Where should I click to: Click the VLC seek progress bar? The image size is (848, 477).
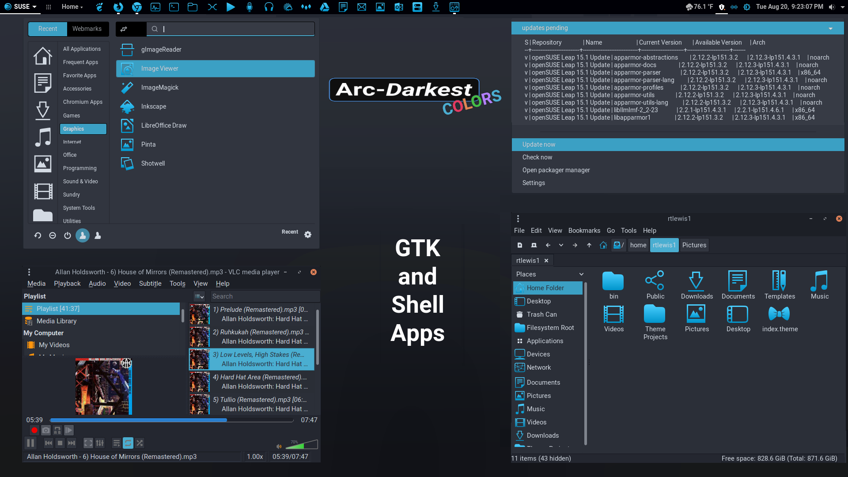pyautogui.click(x=172, y=420)
